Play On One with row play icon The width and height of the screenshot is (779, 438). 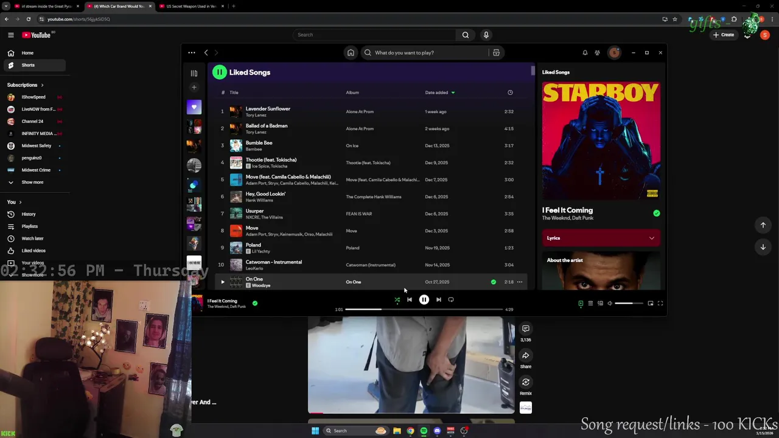[222, 282]
